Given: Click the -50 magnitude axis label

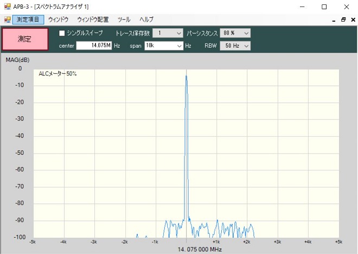Looking at the screenshot, I should pyautogui.click(x=20, y=153).
